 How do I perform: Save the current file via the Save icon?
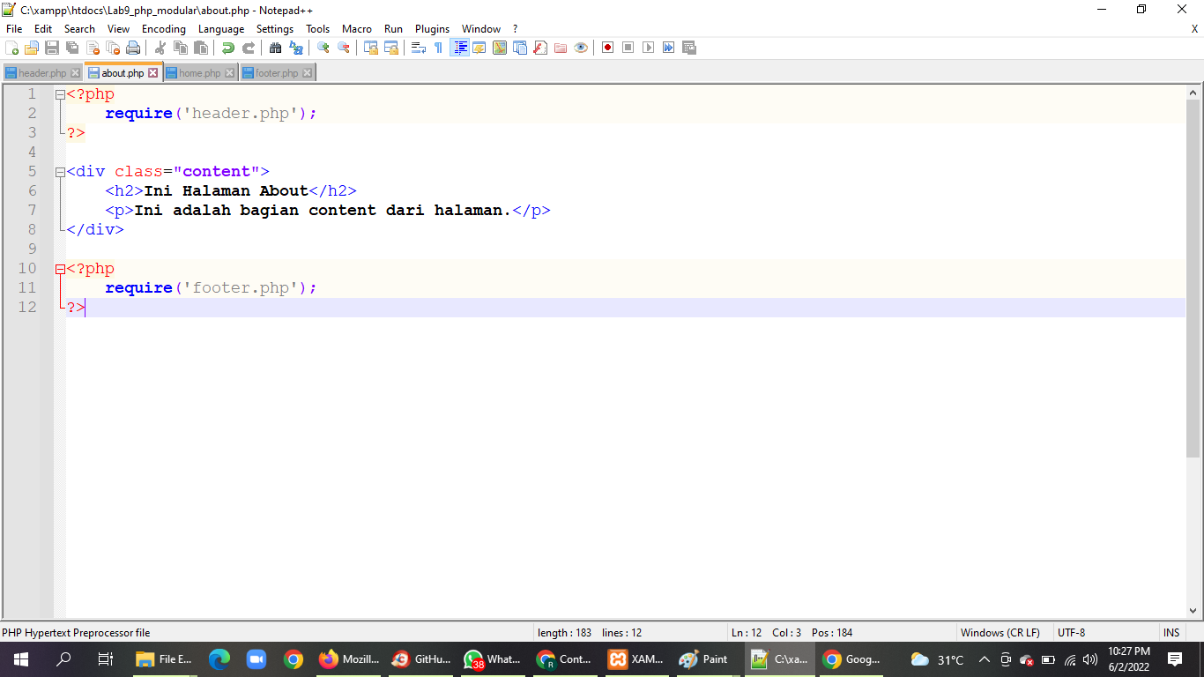pos(52,48)
